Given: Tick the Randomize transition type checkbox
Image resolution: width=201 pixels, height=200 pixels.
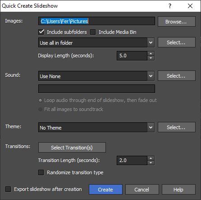Looking at the screenshot, I should (41, 172).
